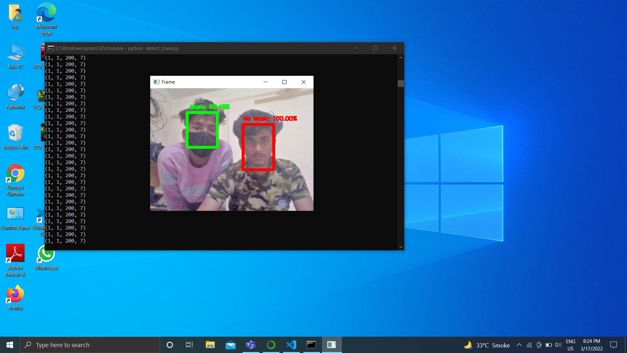627x353 pixels.
Task: Mute system volume via the speaker icon
Action: pos(557,345)
